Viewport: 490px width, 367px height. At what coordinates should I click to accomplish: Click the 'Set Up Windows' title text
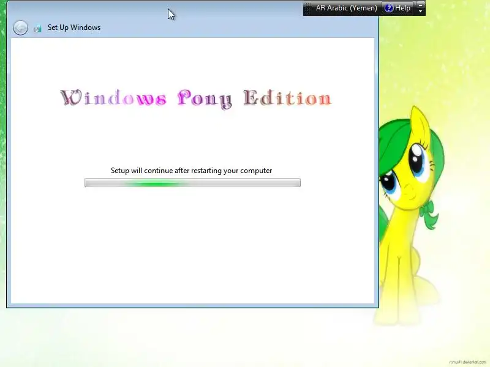(74, 28)
